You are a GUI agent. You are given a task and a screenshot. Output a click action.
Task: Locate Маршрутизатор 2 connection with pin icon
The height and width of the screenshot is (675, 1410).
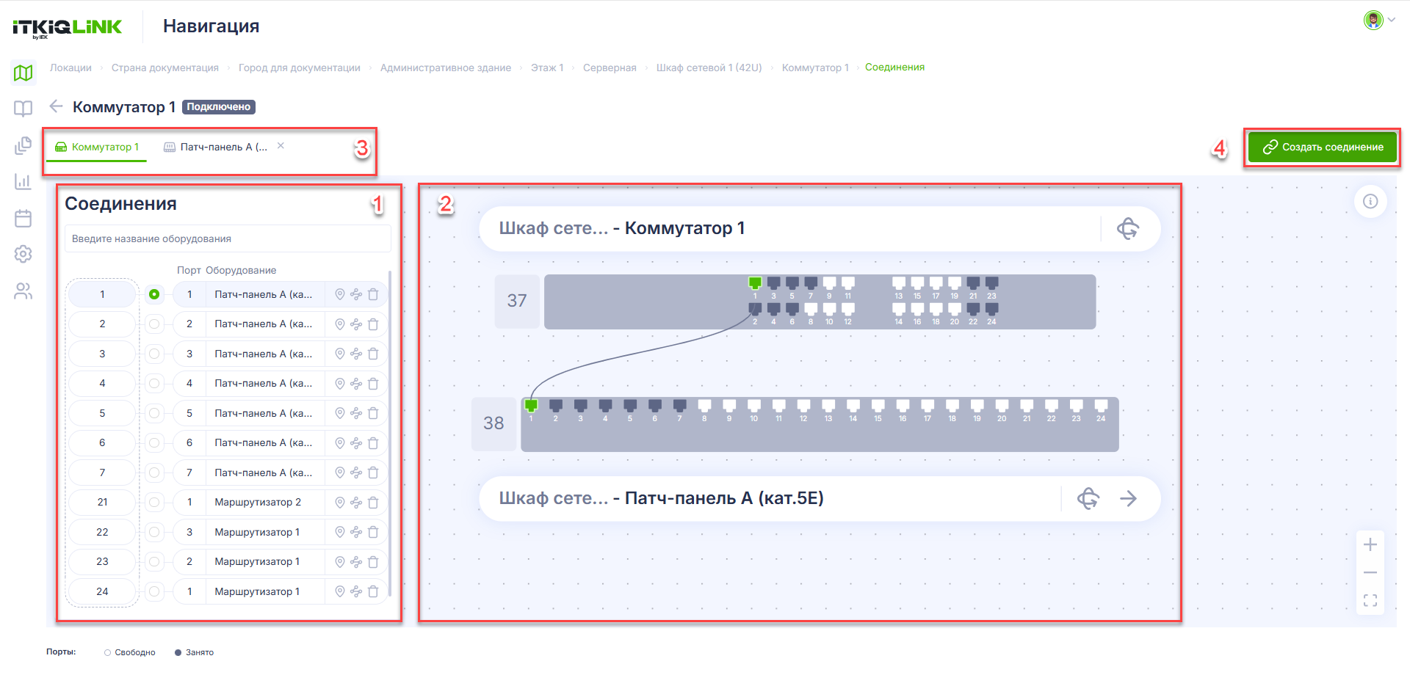pos(340,503)
